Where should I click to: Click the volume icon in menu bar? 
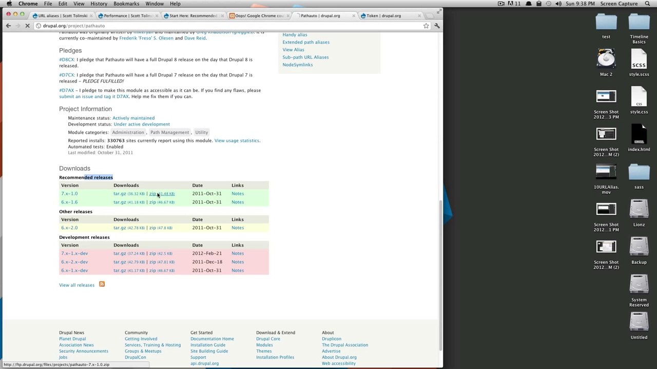click(558, 4)
